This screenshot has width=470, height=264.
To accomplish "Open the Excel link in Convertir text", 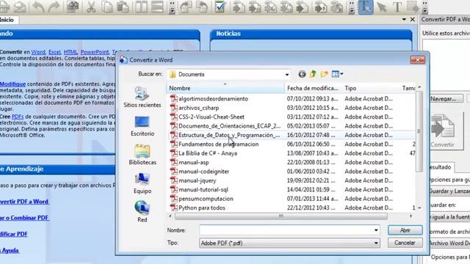I will pos(54,52).
